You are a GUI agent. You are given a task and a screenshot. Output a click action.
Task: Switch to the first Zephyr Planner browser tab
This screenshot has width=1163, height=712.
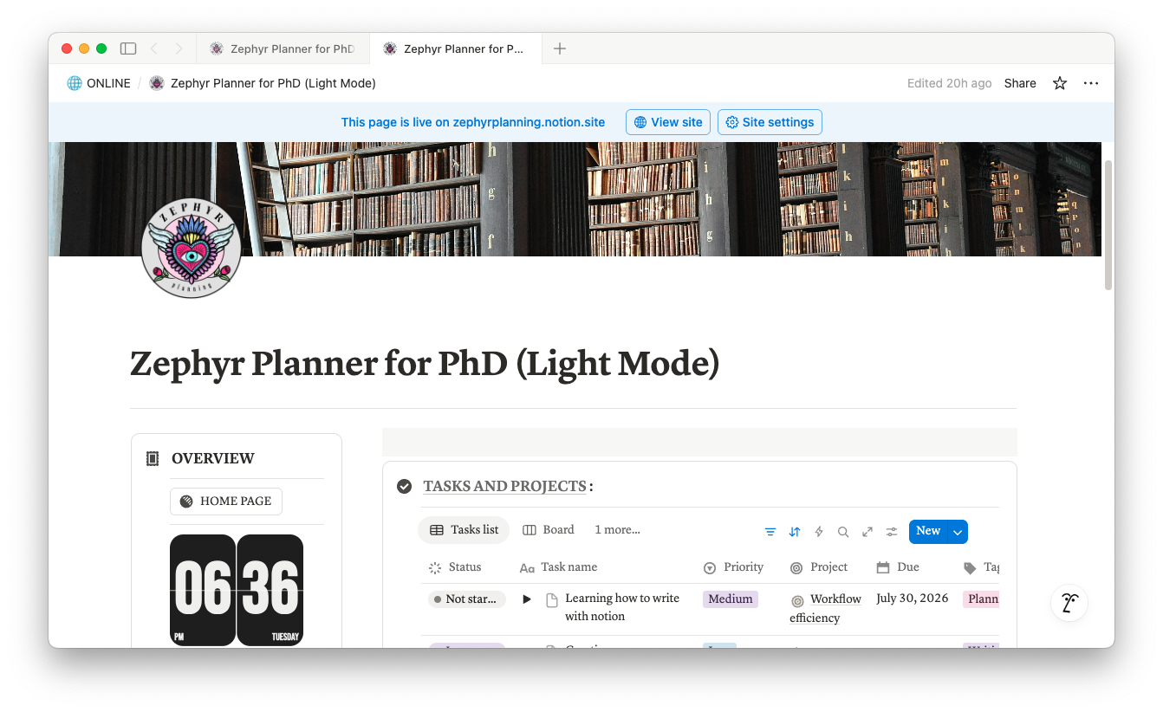[x=283, y=49]
